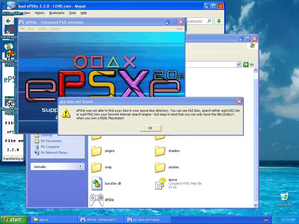Open Options menu in ePSXe emulator

55,29
